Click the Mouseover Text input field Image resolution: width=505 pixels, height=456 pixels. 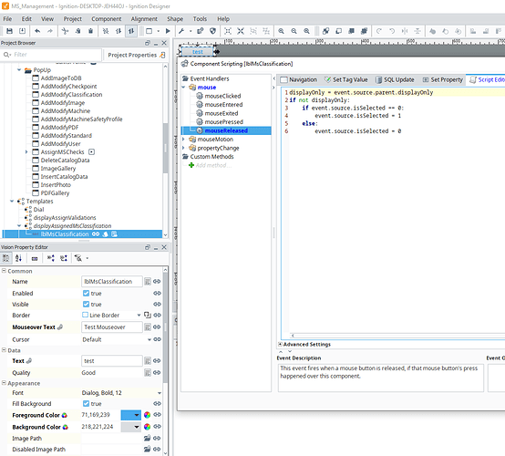[111, 327]
